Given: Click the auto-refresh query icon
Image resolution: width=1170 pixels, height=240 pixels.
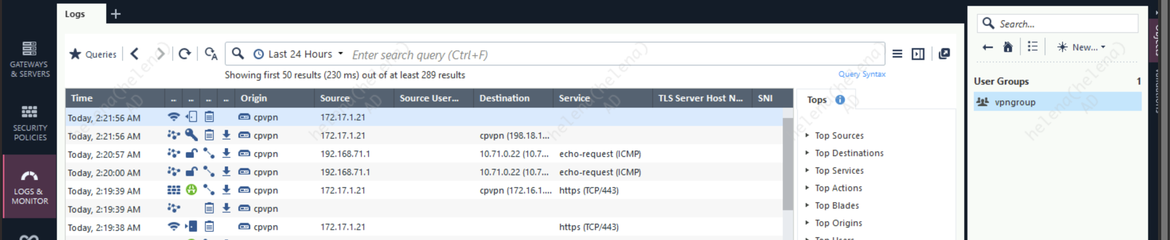Looking at the screenshot, I should [211, 54].
